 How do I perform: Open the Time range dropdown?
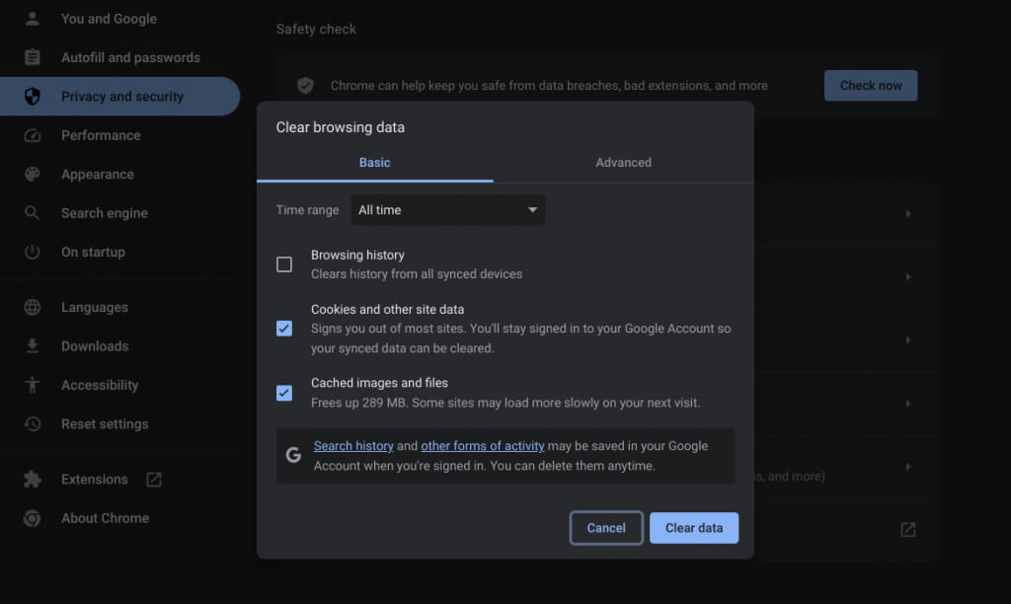coord(447,210)
